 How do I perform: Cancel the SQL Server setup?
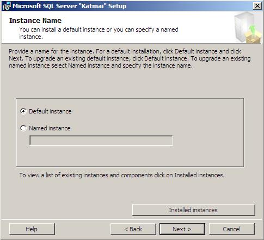[x=232, y=229]
